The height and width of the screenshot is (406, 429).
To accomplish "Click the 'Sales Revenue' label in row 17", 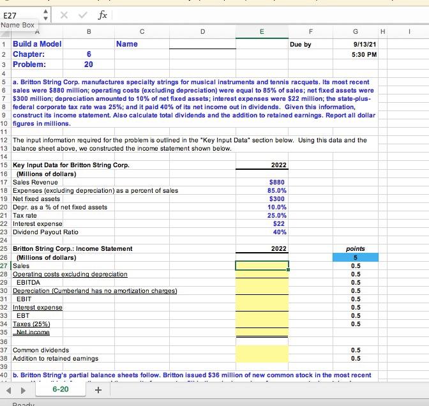I will [35, 182].
